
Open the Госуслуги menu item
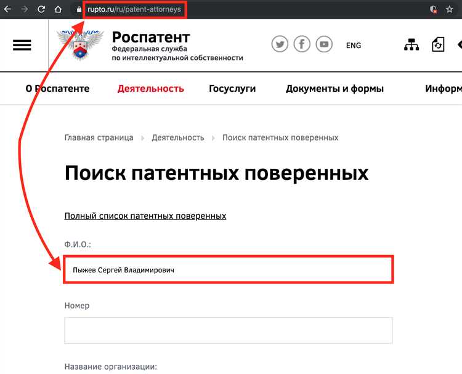[x=232, y=88]
